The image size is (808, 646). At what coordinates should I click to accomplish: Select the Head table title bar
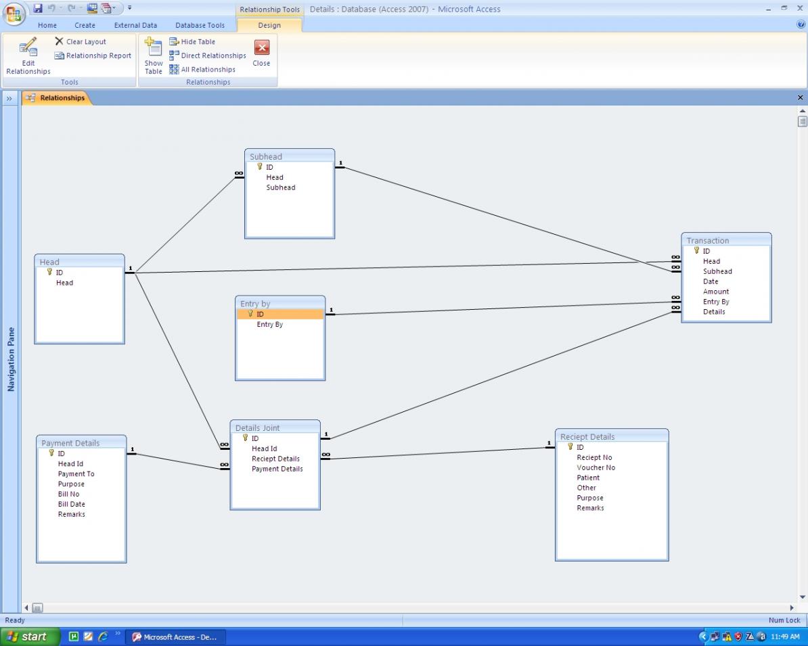79,262
